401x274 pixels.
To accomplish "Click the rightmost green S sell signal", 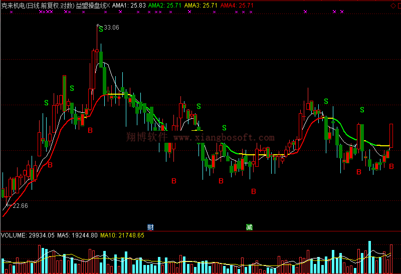I will pyautogui.click(x=362, y=110).
